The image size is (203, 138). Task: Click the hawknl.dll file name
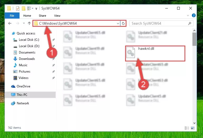coord(146,48)
